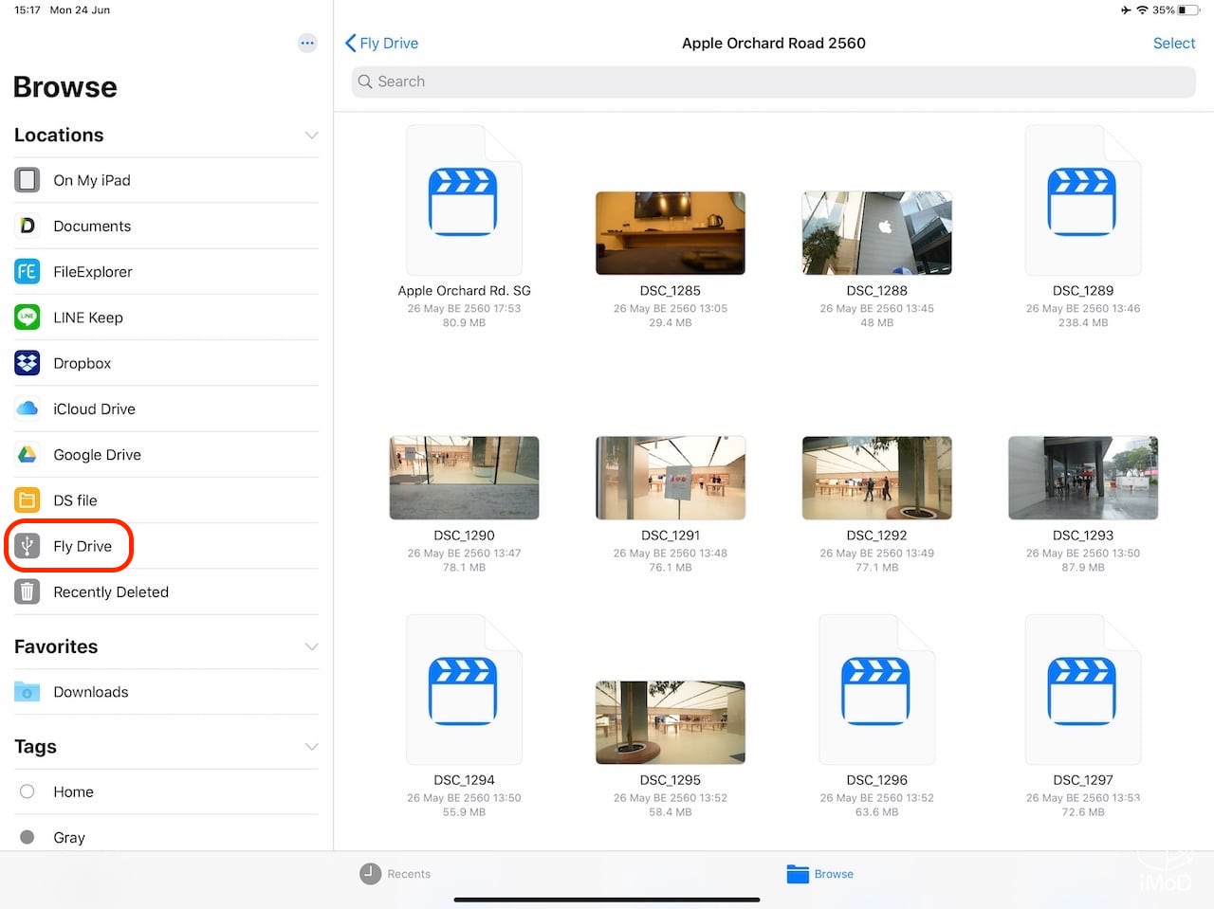Open the Downloads favorite folder
Screen dimensions: 1214x909
click(91, 692)
